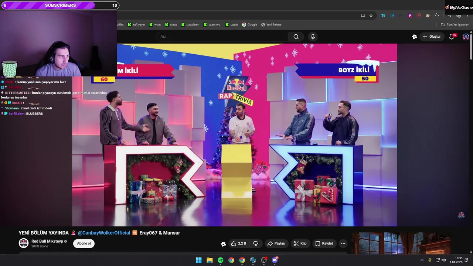
Task: Open the wtcn bookmark
Action: pyautogui.click(x=155, y=25)
